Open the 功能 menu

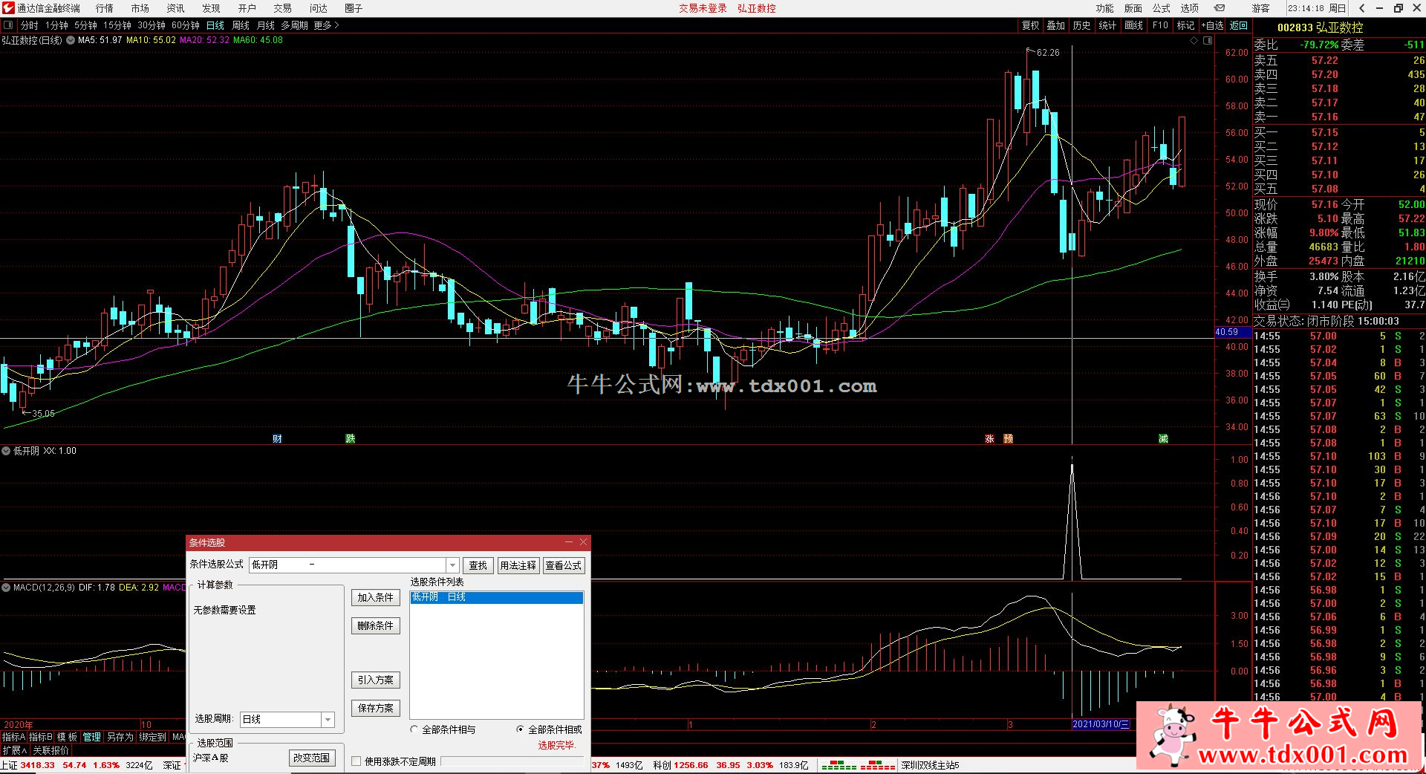(1104, 8)
